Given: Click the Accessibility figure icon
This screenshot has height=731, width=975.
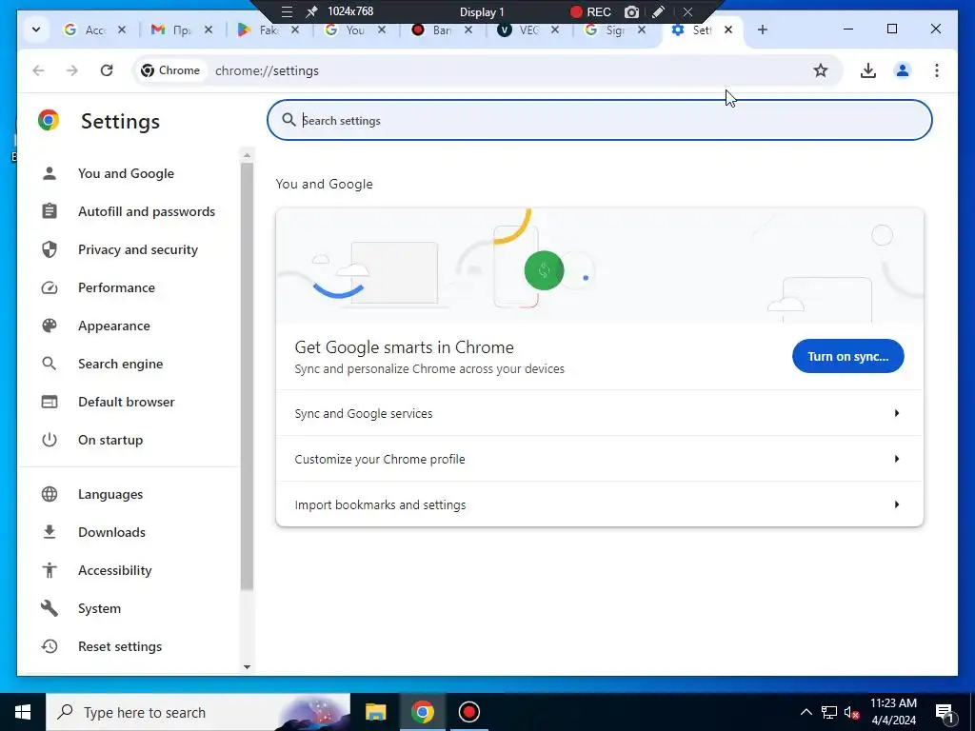Looking at the screenshot, I should pyautogui.click(x=50, y=570).
